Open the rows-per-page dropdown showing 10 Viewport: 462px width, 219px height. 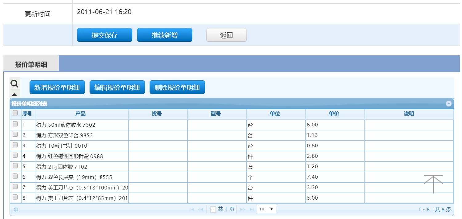coord(267,209)
